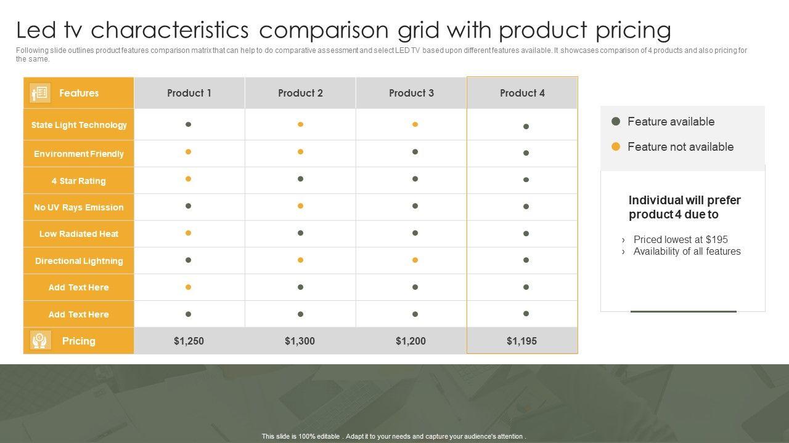This screenshot has width=789, height=443.
Task: Click Product 1 Environment Friendly orange dot
Action: pos(188,151)
